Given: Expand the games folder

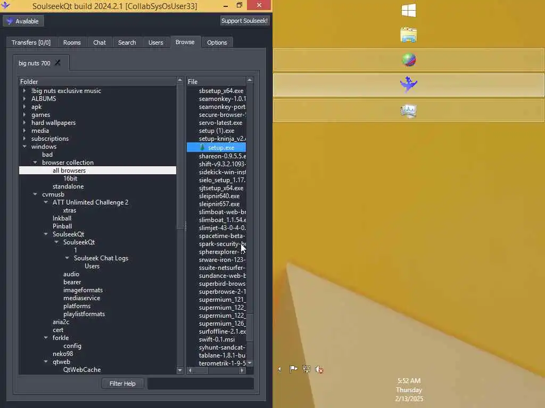Looking at the screenshot, I should tap(24, 115).
